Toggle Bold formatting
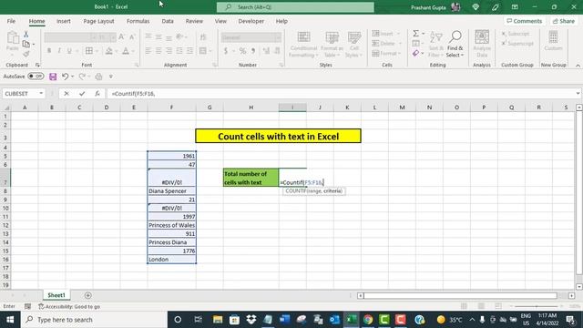This screenshot has height=328, width=583. 48,51
